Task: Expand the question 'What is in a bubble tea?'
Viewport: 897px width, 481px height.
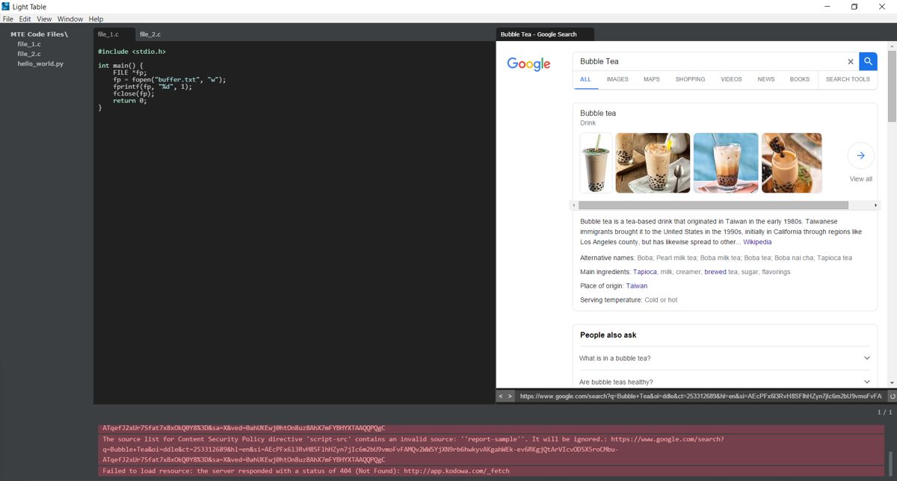Action: pyautogui.click(x=866, y=358)
